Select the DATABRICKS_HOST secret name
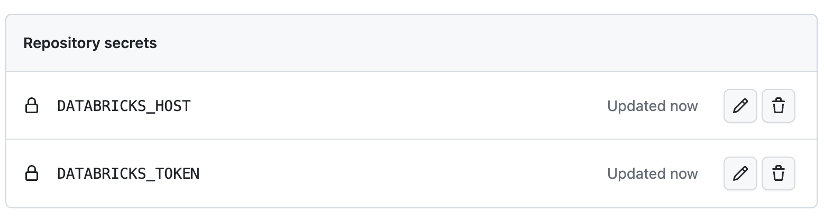 (x=123, y=106)
